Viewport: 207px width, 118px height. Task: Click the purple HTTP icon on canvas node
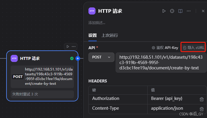(x=14, y=58)
